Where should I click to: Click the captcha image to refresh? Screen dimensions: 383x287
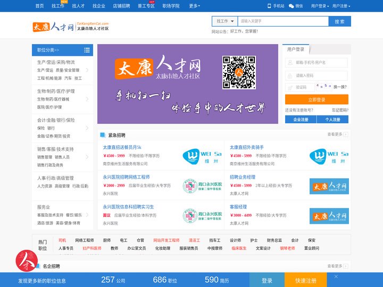click(x=324, y=87)
